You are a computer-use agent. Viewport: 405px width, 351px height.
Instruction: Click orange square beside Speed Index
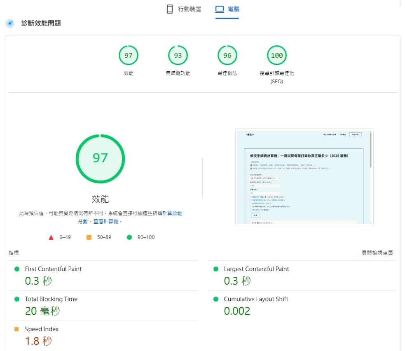coord(16,329)
